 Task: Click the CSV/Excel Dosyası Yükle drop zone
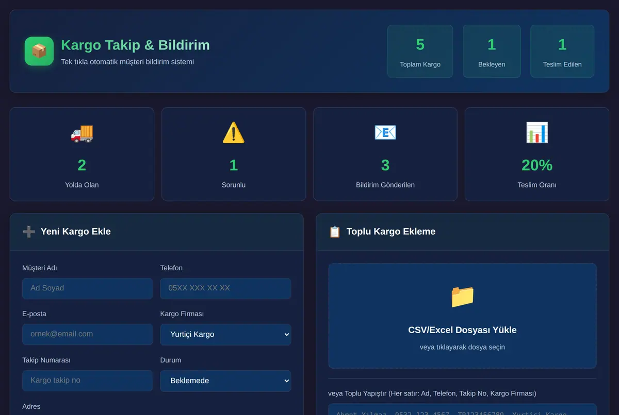pos(462,316)
